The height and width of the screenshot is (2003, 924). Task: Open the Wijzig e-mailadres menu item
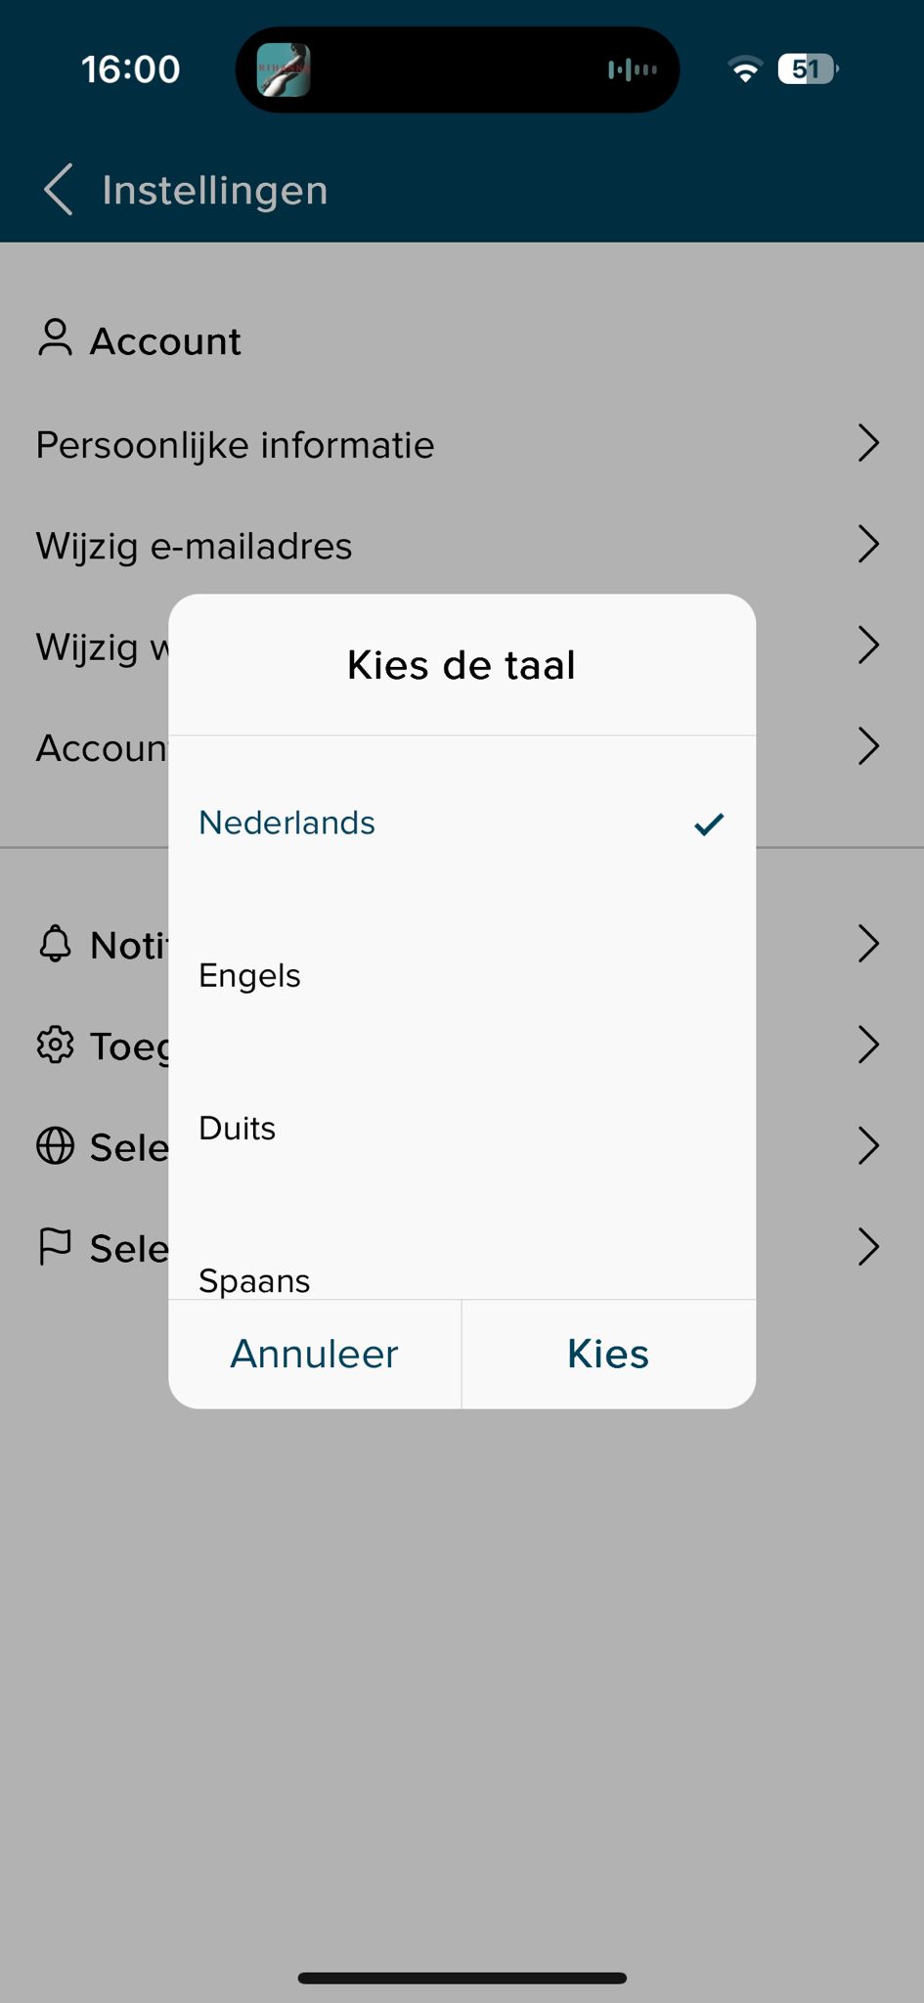point(195,546)
